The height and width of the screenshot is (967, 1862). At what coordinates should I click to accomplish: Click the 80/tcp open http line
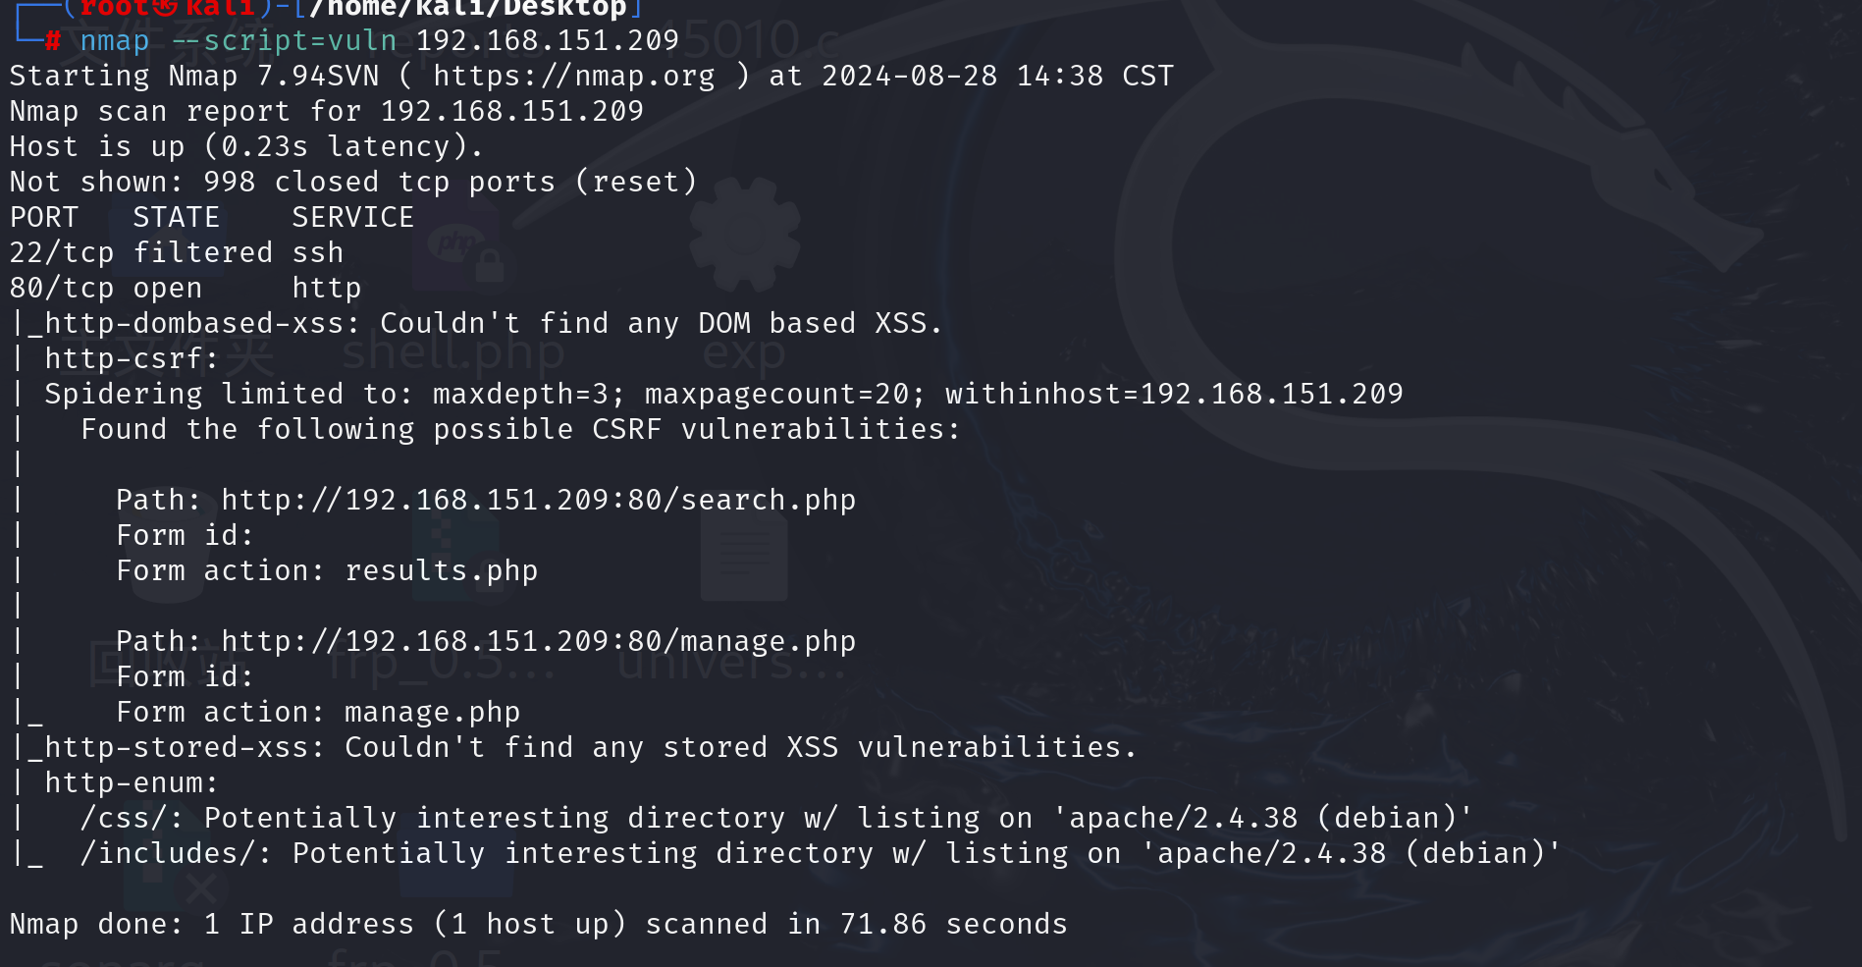click(186, 288)
